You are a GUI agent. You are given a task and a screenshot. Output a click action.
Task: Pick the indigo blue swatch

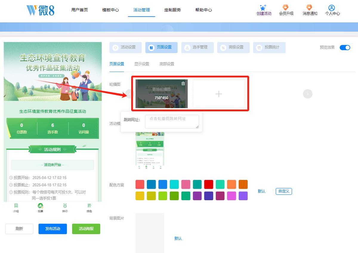209,196
